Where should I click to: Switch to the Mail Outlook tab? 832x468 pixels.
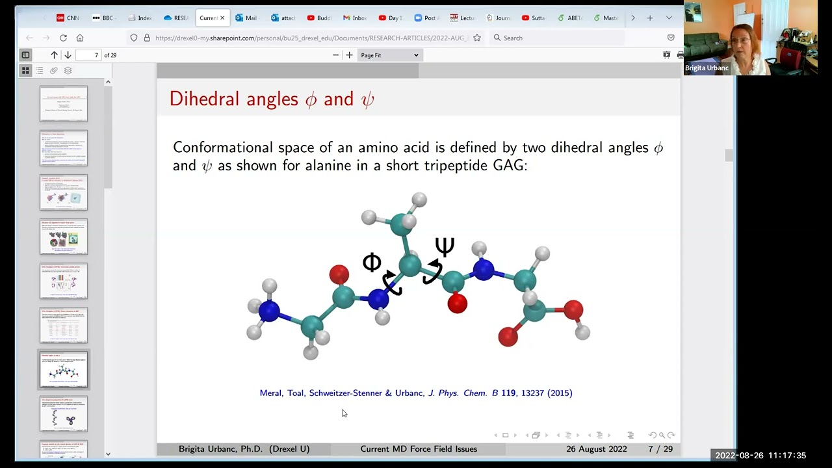[x=248, y=18]
